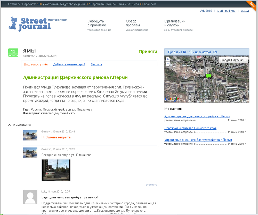This screenshot has height=215, width=258.
Task: Click the green 12 голосов vote badge
Action: [13, 53]
